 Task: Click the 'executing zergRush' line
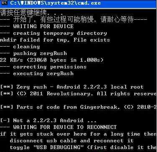click(37, 73)
